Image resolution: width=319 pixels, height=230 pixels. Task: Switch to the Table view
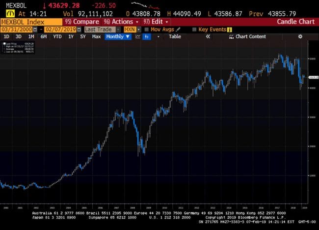pyautogui.click(x=175, y=37)
